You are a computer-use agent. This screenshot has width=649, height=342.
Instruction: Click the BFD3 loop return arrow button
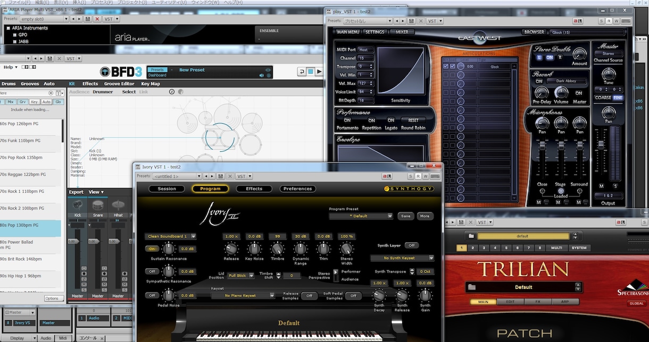(x=301, y=72)
